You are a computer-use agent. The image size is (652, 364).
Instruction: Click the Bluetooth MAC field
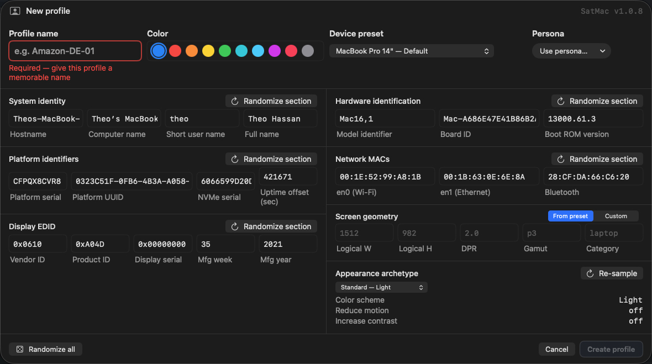point(593,177)
